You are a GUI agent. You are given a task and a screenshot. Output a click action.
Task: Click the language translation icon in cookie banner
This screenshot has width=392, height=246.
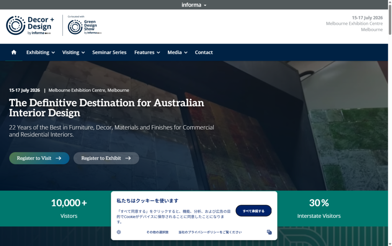269,232
